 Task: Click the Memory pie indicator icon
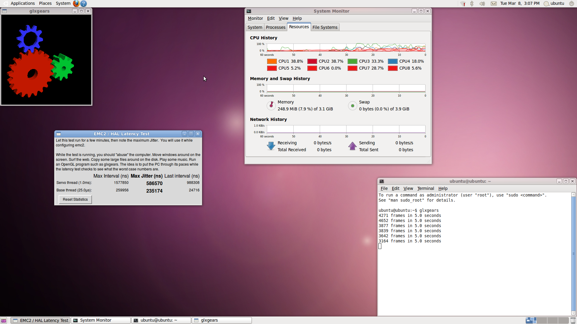(x=271, y=105)
